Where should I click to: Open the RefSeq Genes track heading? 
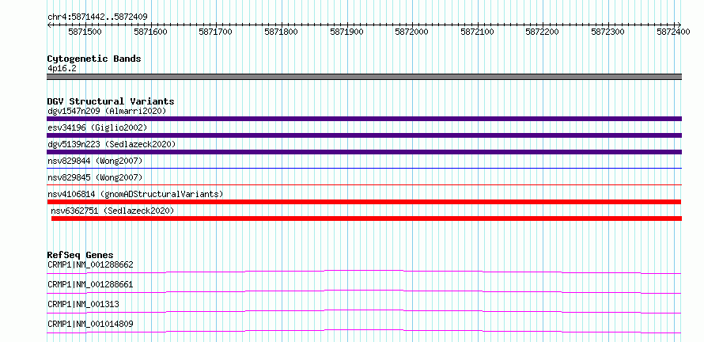point(81,256)
